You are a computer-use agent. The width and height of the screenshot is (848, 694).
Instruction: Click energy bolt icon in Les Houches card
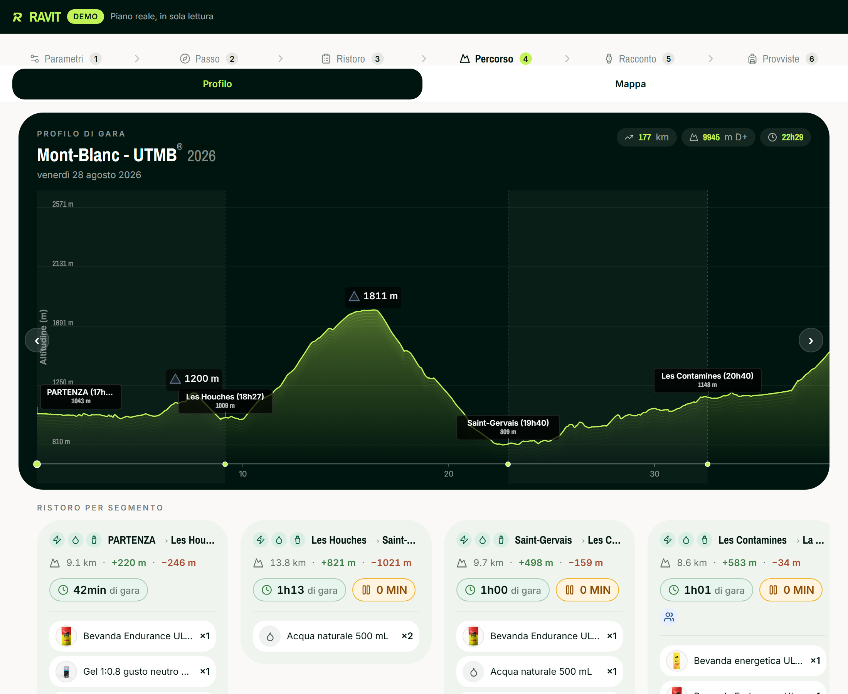261,540
